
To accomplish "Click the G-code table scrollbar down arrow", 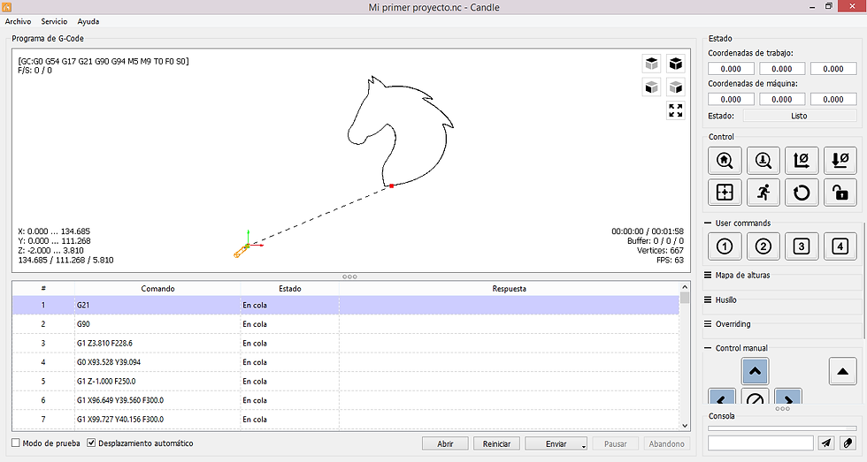I will click(x=685, y=426).
